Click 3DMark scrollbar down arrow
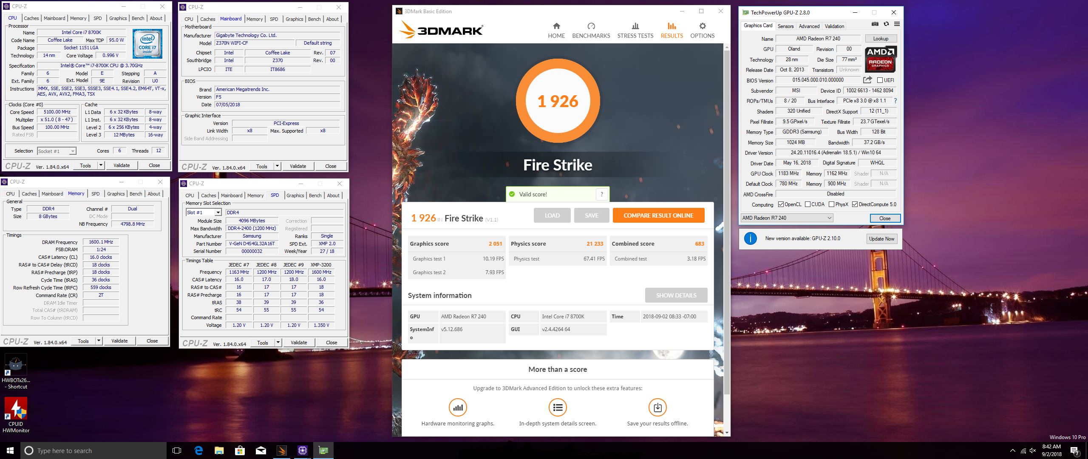Viewport: 1088px width, 459px height. [726, 433]
